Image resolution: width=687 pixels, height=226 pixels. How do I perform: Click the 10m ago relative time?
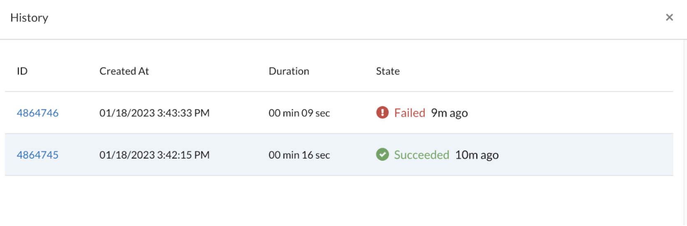(x=477, y=155)
